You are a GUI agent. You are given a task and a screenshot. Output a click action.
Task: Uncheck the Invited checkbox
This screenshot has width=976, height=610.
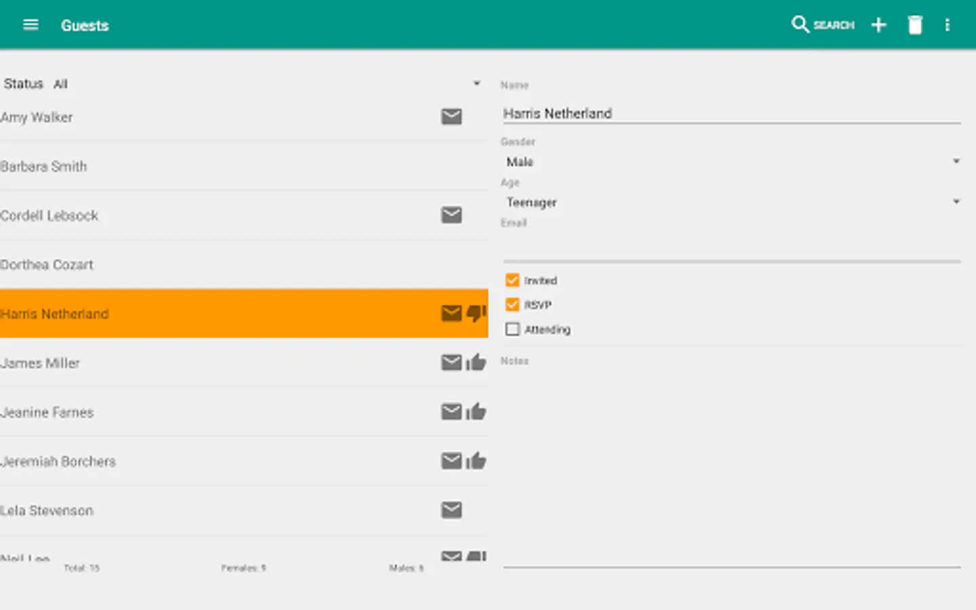[512, 280]
